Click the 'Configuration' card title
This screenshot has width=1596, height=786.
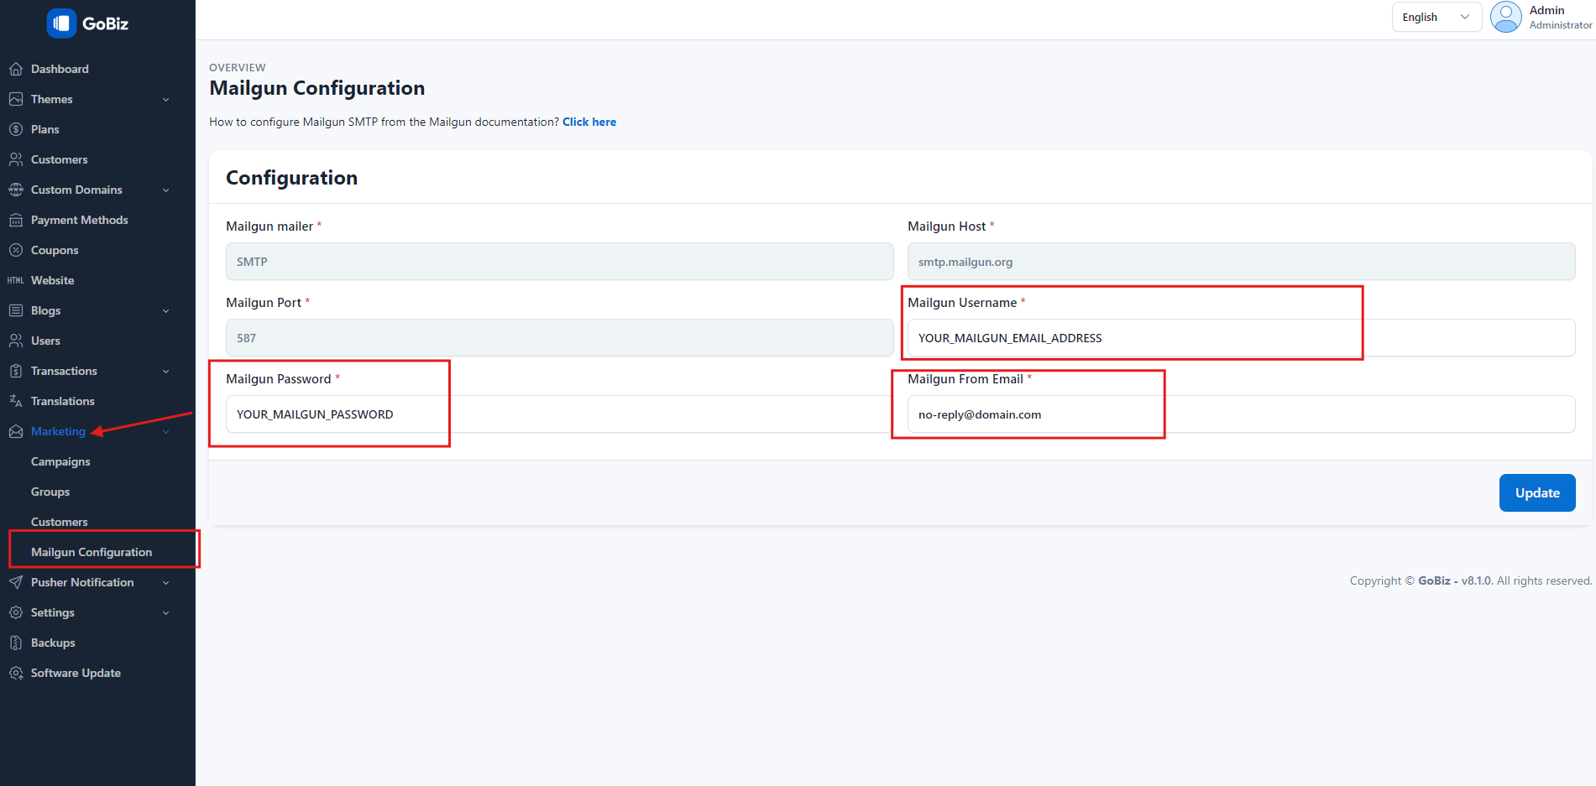tap(291, 178)
